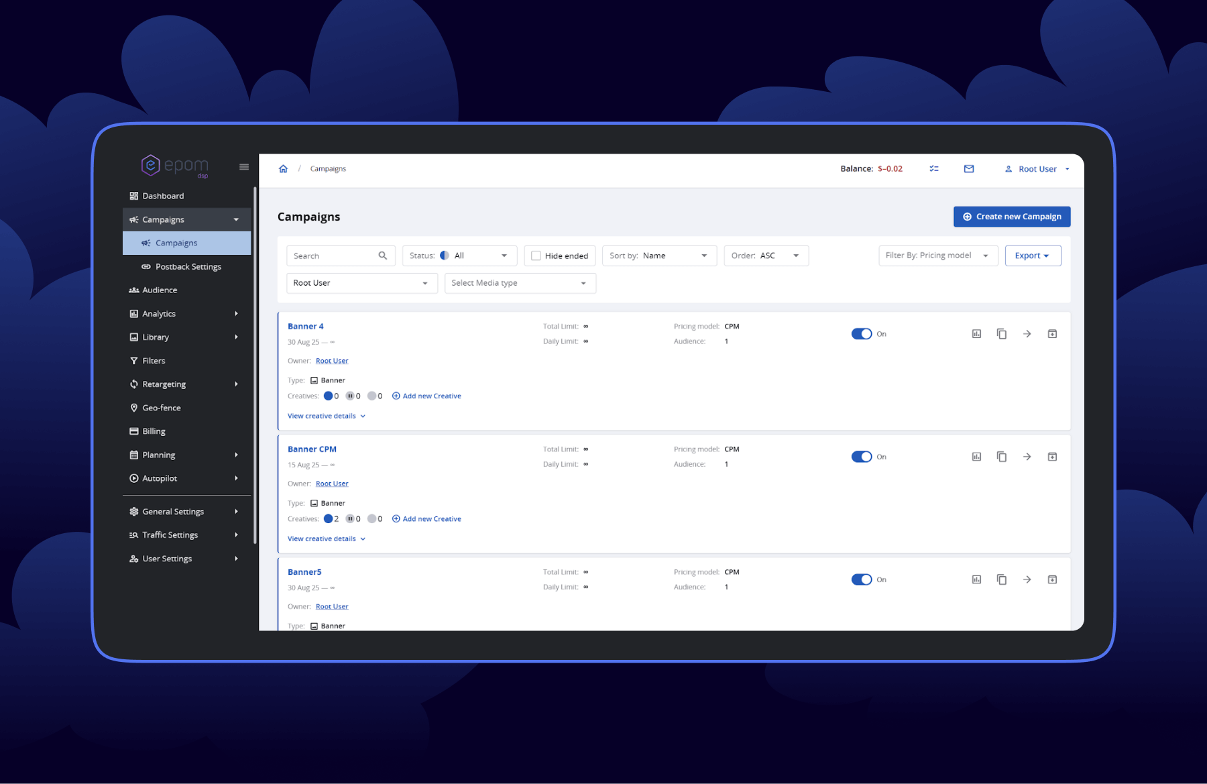Turn off the Banner 4 campaign toggle
The image size is (1207, 784).
click(x=861, y=334)
